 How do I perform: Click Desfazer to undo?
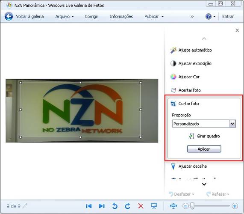click(179, 194)
